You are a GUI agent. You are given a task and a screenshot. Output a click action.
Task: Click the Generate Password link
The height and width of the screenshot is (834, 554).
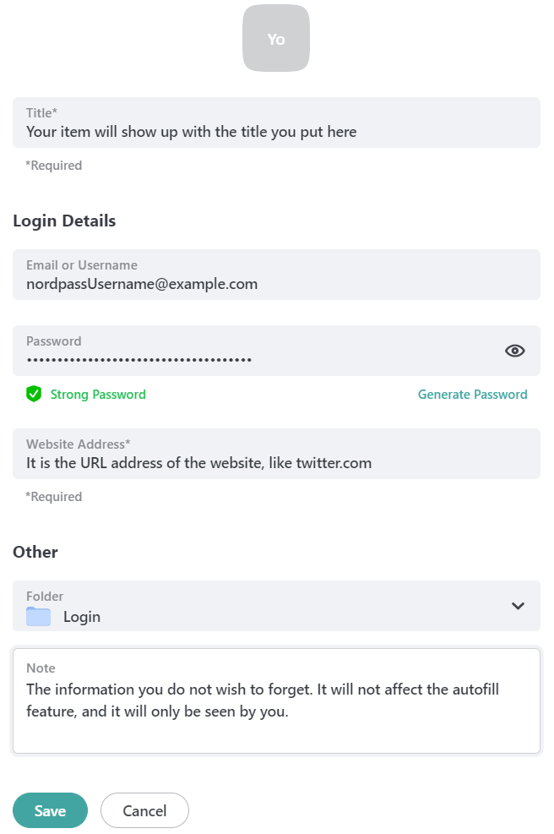pos(472,394)
